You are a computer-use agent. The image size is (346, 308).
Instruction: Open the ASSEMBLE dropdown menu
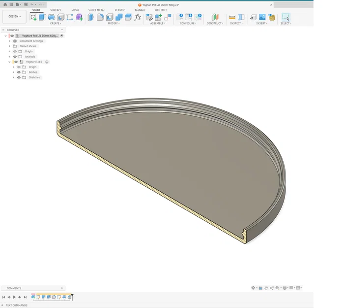158,23
